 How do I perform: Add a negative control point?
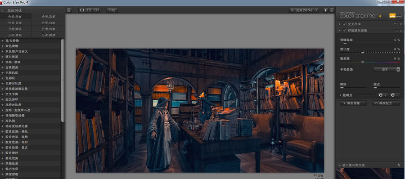395,95
